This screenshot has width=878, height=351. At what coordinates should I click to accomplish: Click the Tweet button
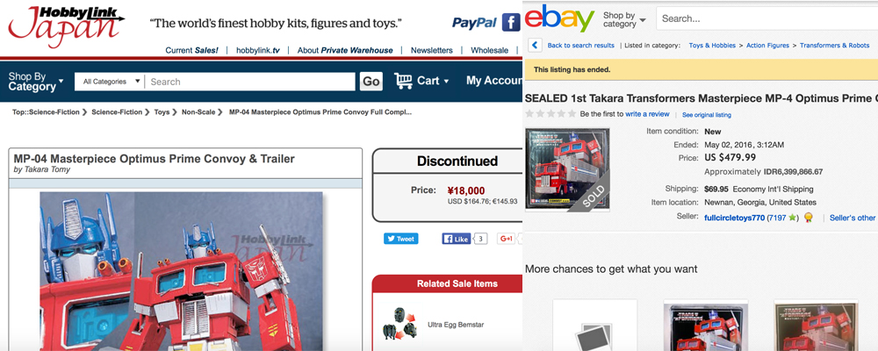[x=401, y=239]
